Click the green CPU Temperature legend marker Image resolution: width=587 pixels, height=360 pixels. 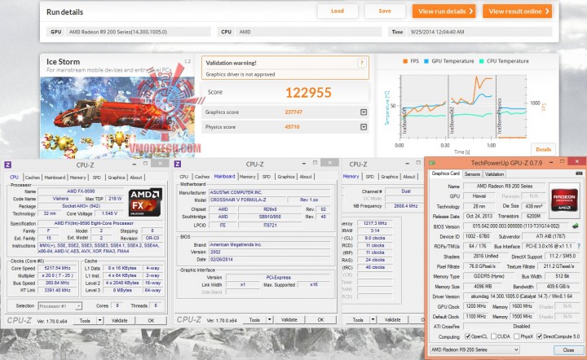click(x=482, y=61)
